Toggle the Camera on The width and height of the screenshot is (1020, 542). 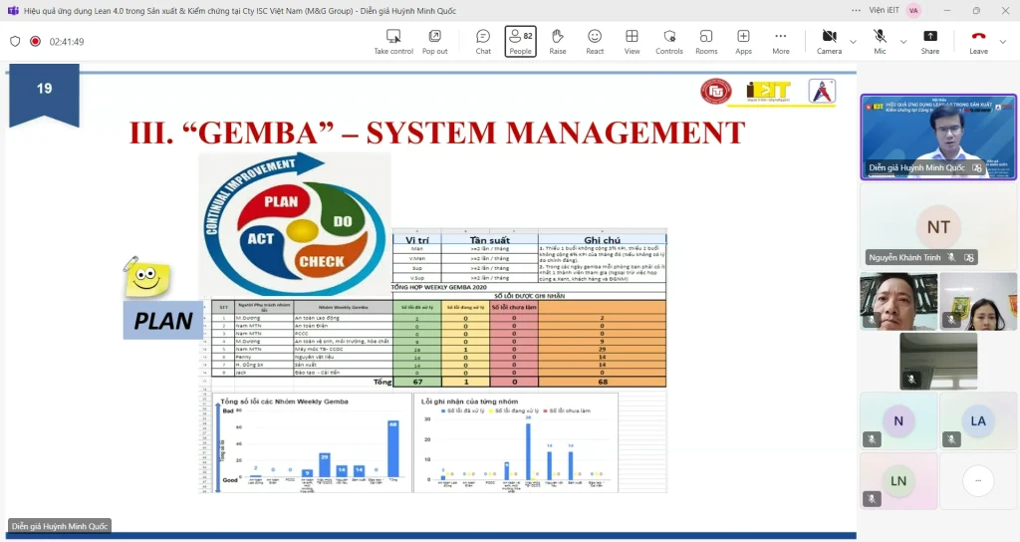(x=829, y=41)
